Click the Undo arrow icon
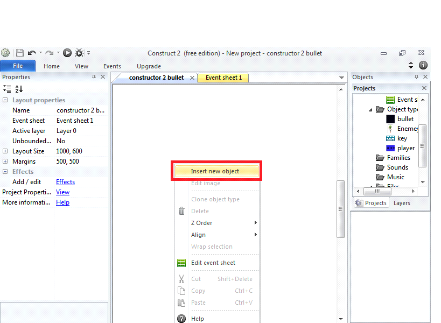This screenshot has width=441, height=323. point(33,53)
